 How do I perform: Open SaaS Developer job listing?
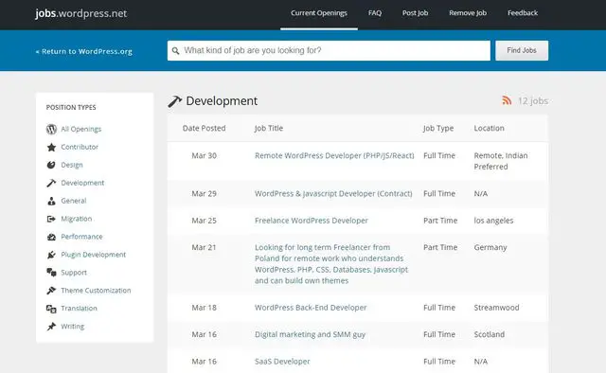282,362
